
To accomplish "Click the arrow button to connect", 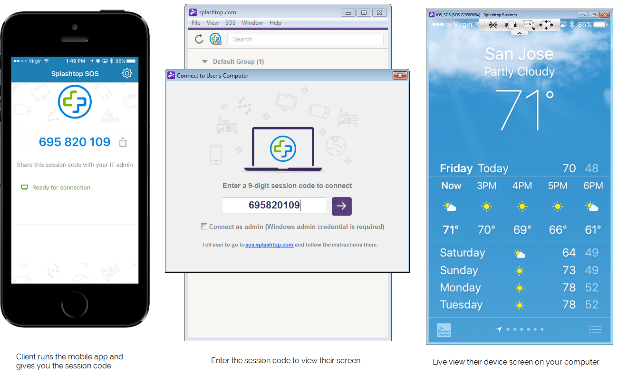I will click(342, 206).
